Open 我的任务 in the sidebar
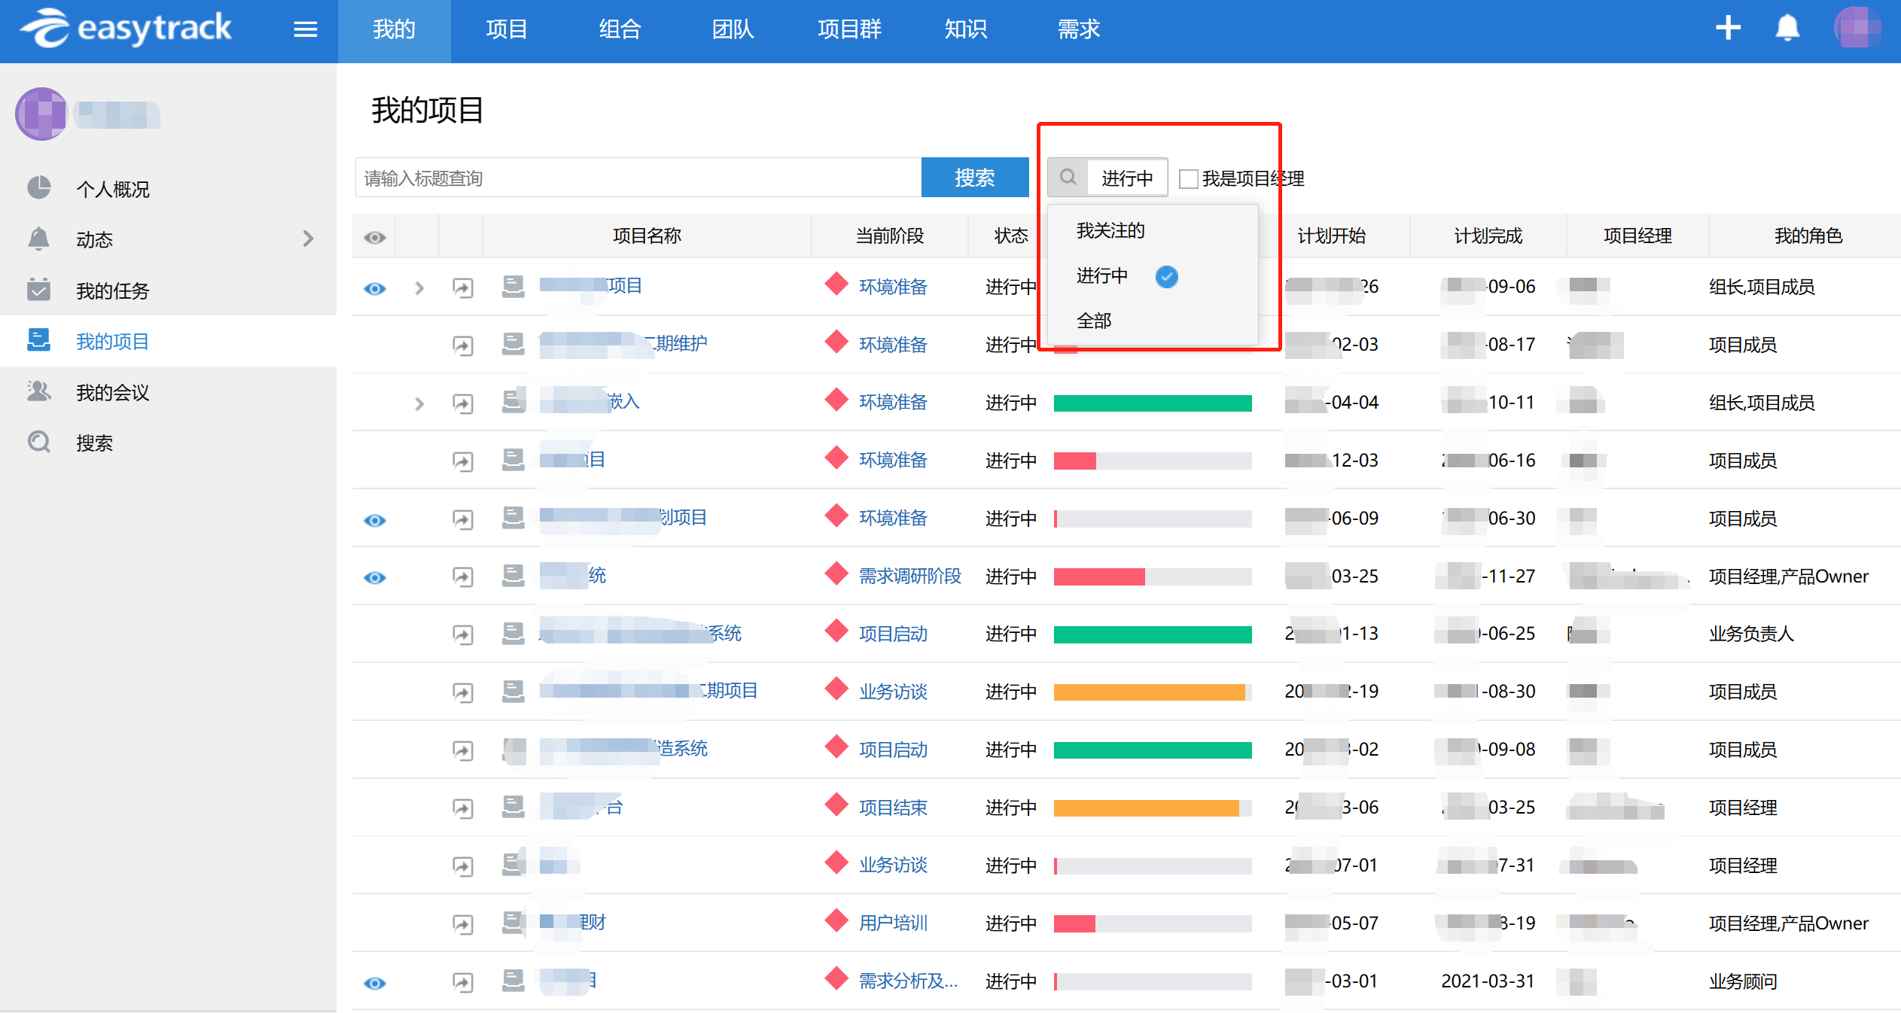Screen dimensions: 1901x1013 point(111,291)
